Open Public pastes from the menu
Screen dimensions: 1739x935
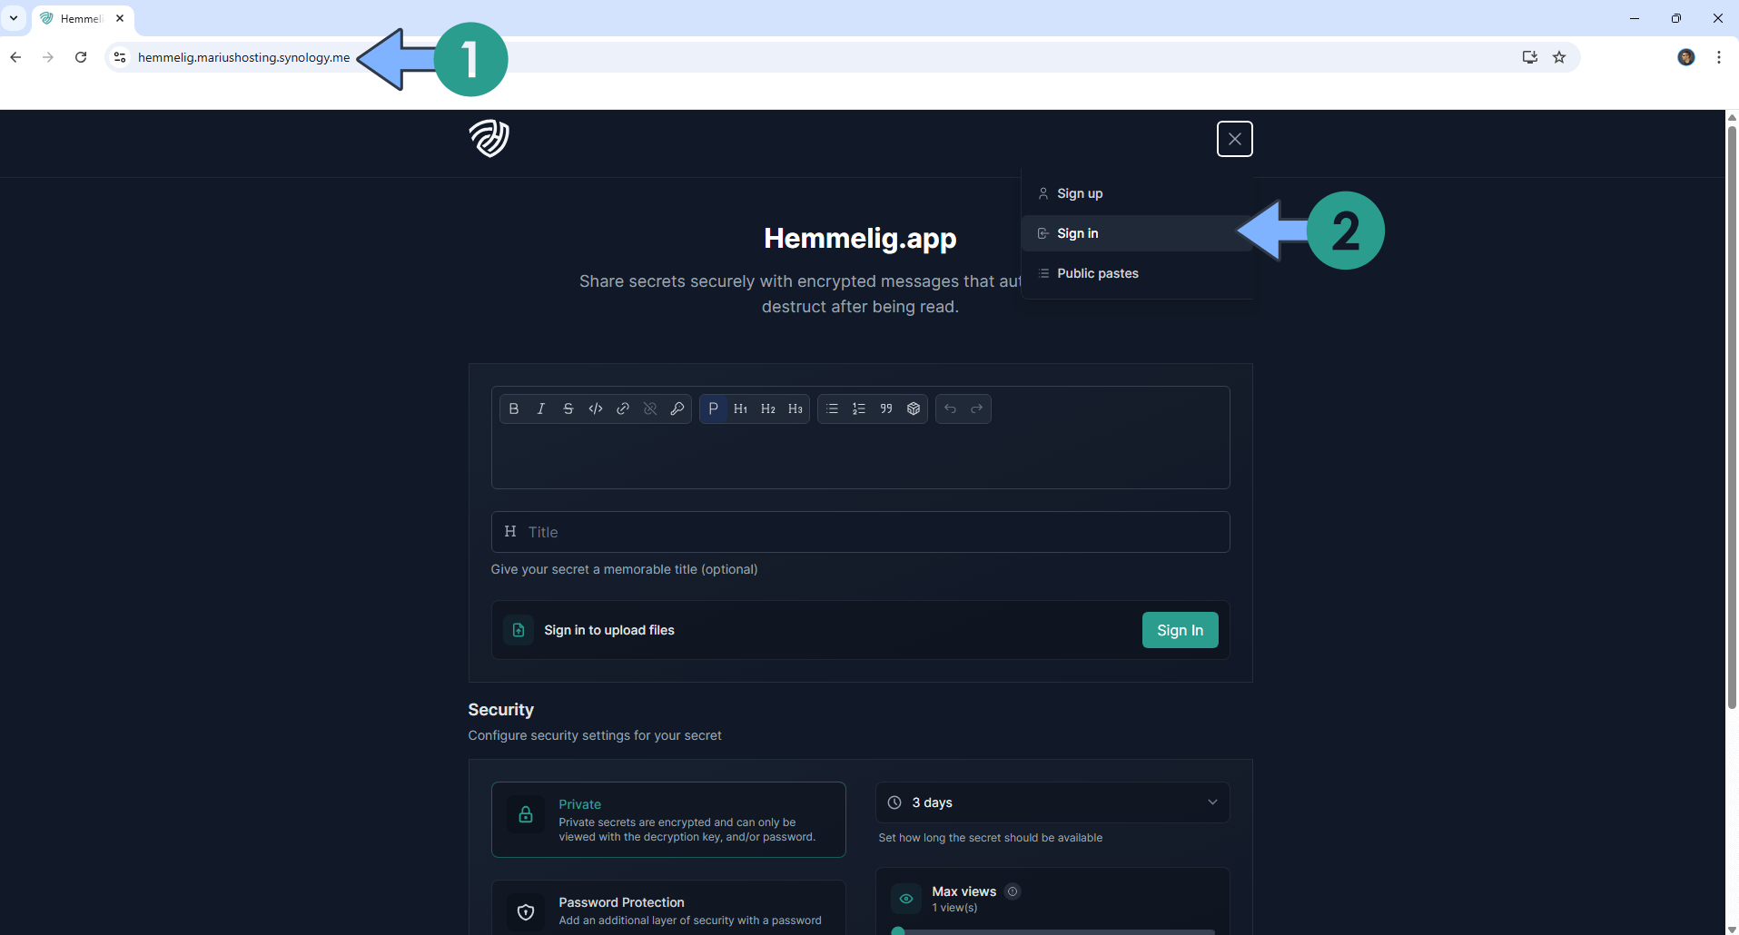coord(1137,273)
